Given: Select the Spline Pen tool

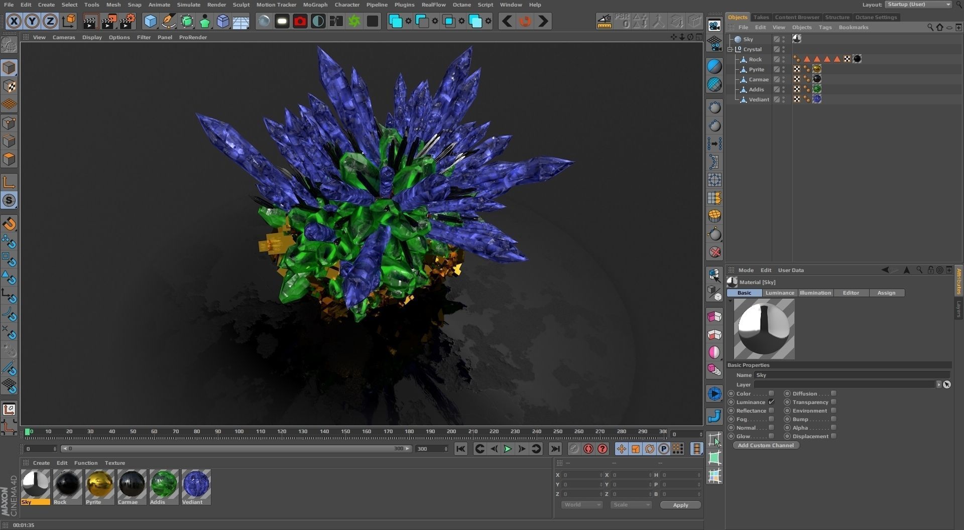Looking at the screenshot, I should [169, 21].
